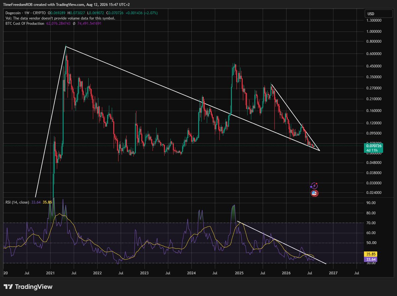The image size is (397, 296).
Task: Click the TradingView logo
Action: pos(28,287)
